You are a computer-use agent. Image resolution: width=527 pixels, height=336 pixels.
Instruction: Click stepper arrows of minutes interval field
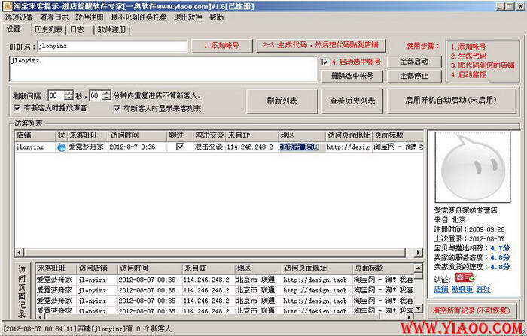point(105,95)
